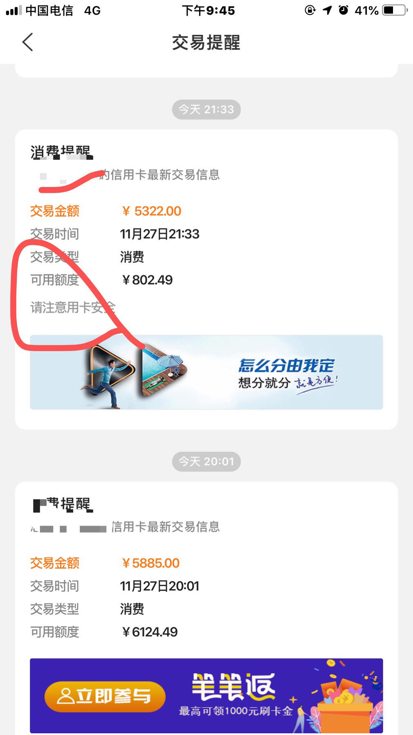Tap the rotation lock status icon
This screenshot has height=735, width=413.
(310, 10)
